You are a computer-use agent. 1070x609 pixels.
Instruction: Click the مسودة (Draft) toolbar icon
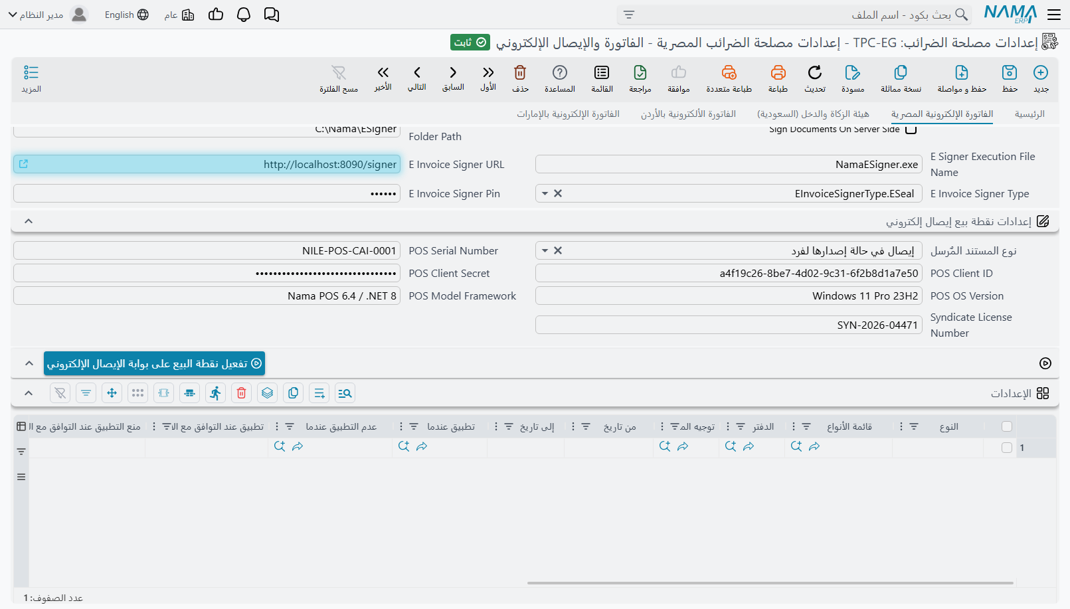[x=853, y=72]
